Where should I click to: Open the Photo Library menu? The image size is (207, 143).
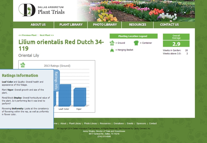pyautogui.click(x=105, y=25)
